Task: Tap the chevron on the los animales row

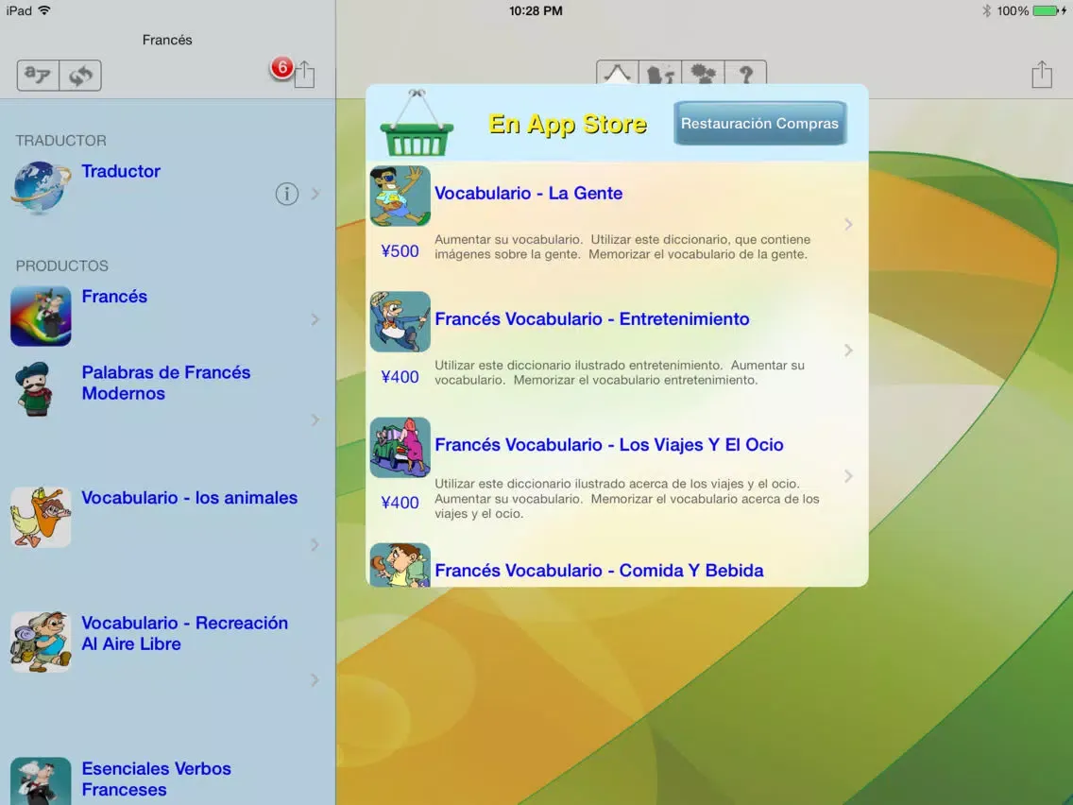Action: [x=315, y=545]
